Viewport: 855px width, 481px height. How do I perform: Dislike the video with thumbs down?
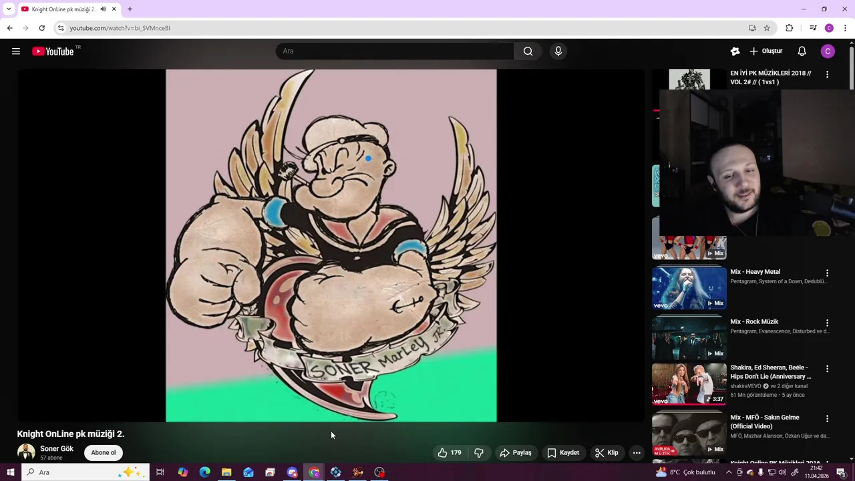(479, 453)
